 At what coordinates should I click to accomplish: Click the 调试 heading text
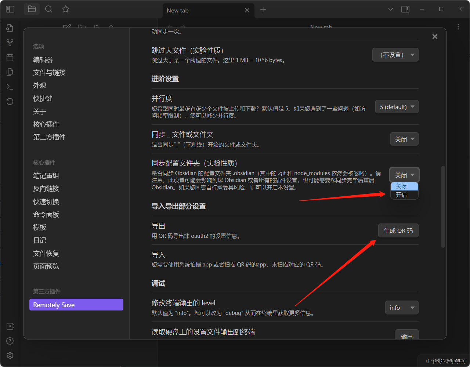[x=159, y=283]
